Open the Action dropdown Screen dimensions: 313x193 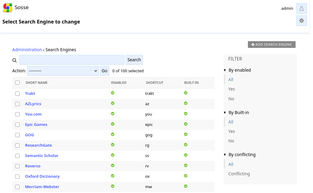(63, 71)
